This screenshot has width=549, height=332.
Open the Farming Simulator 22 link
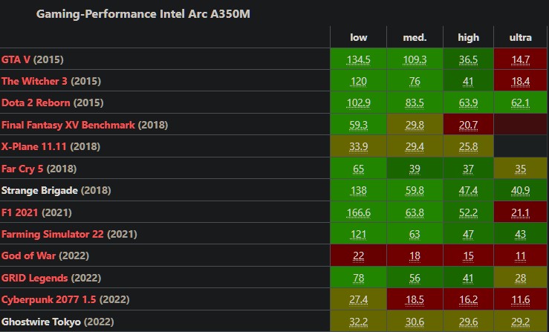[53, 234]
